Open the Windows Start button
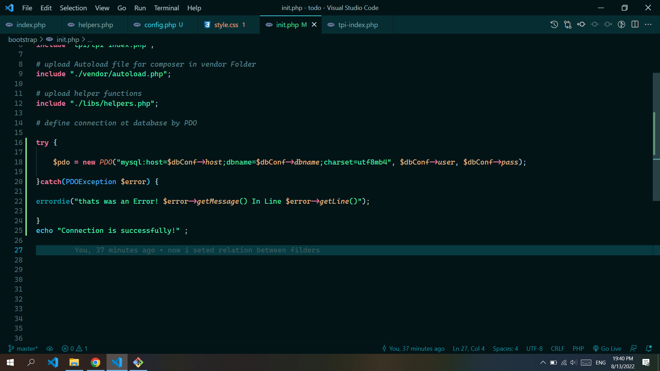The width and height of the screenshot is (660, 371). 10,362
